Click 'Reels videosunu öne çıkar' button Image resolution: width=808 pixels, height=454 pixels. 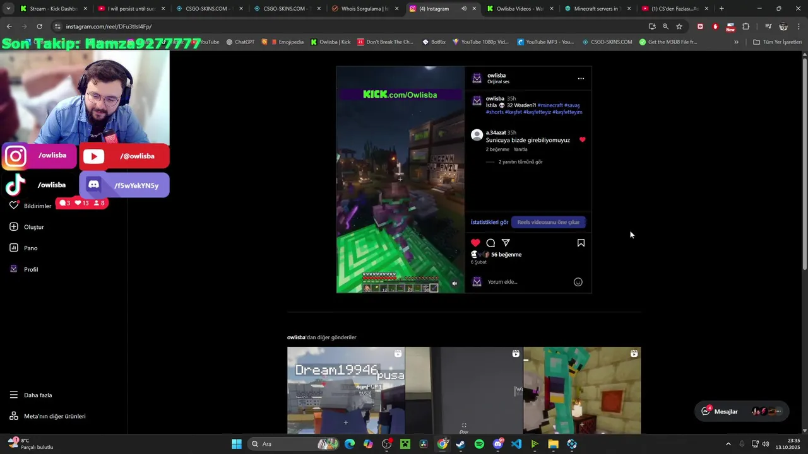pos(548,222)
